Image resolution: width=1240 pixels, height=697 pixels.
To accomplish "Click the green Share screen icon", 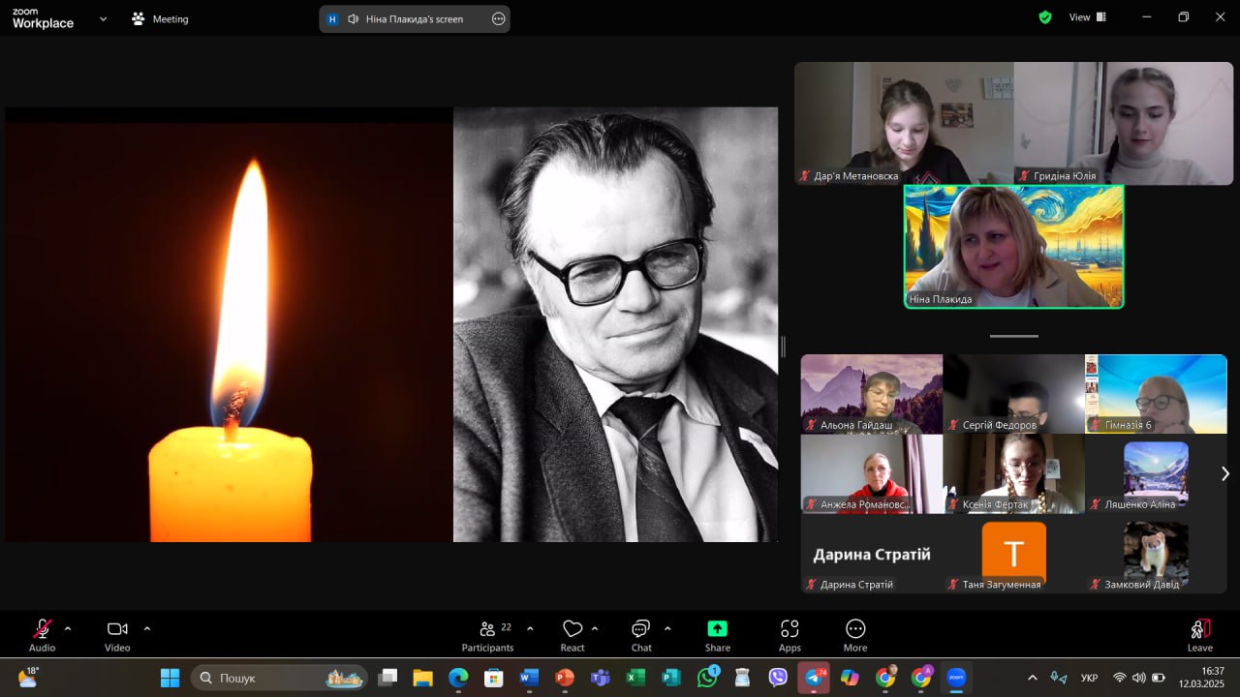I will [717, 629].
